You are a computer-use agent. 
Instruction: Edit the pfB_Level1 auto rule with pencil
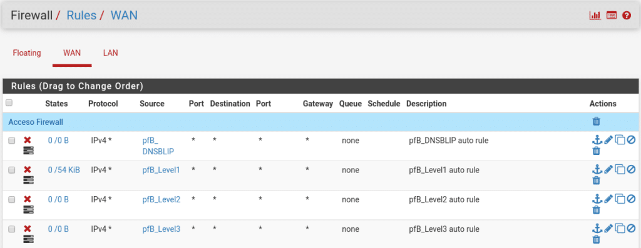tap(608, 170)
